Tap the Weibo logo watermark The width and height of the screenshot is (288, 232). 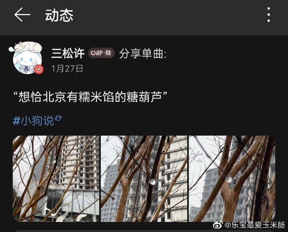(x=218, y=225)
